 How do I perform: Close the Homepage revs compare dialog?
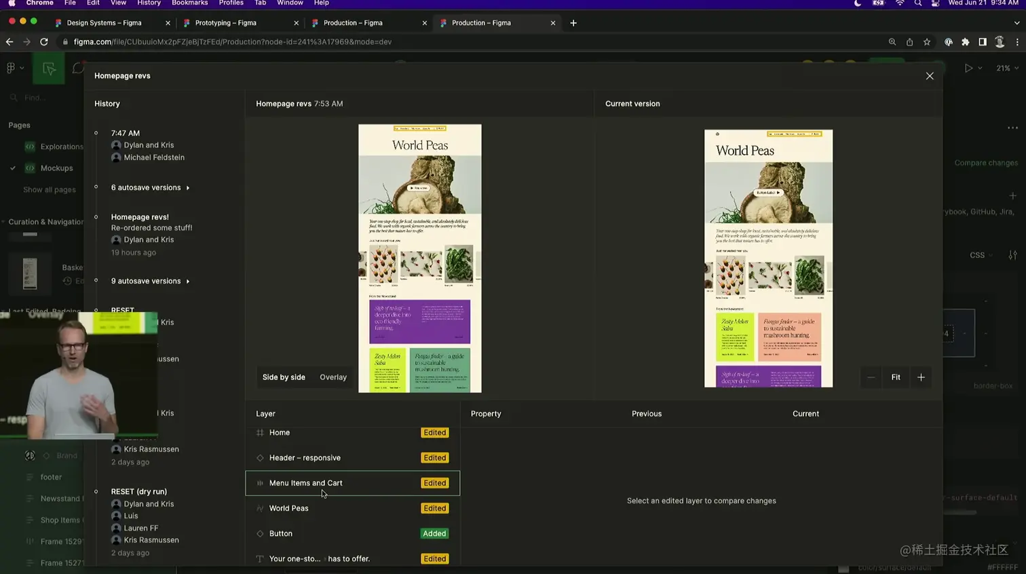930,76
